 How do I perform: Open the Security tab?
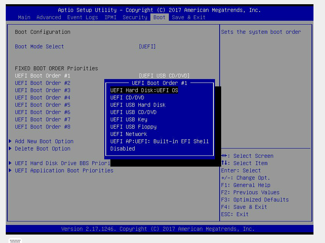tap(135, 17)
